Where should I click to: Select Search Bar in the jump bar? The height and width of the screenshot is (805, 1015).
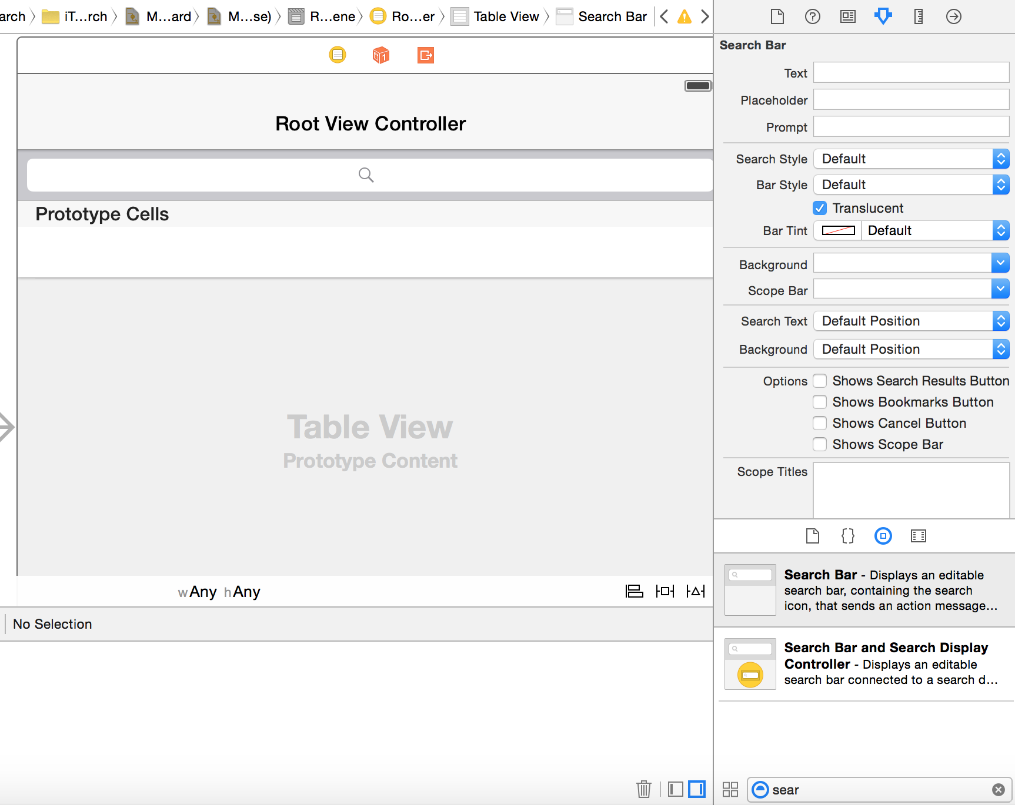pyautogui.click(x=612, y=16)
